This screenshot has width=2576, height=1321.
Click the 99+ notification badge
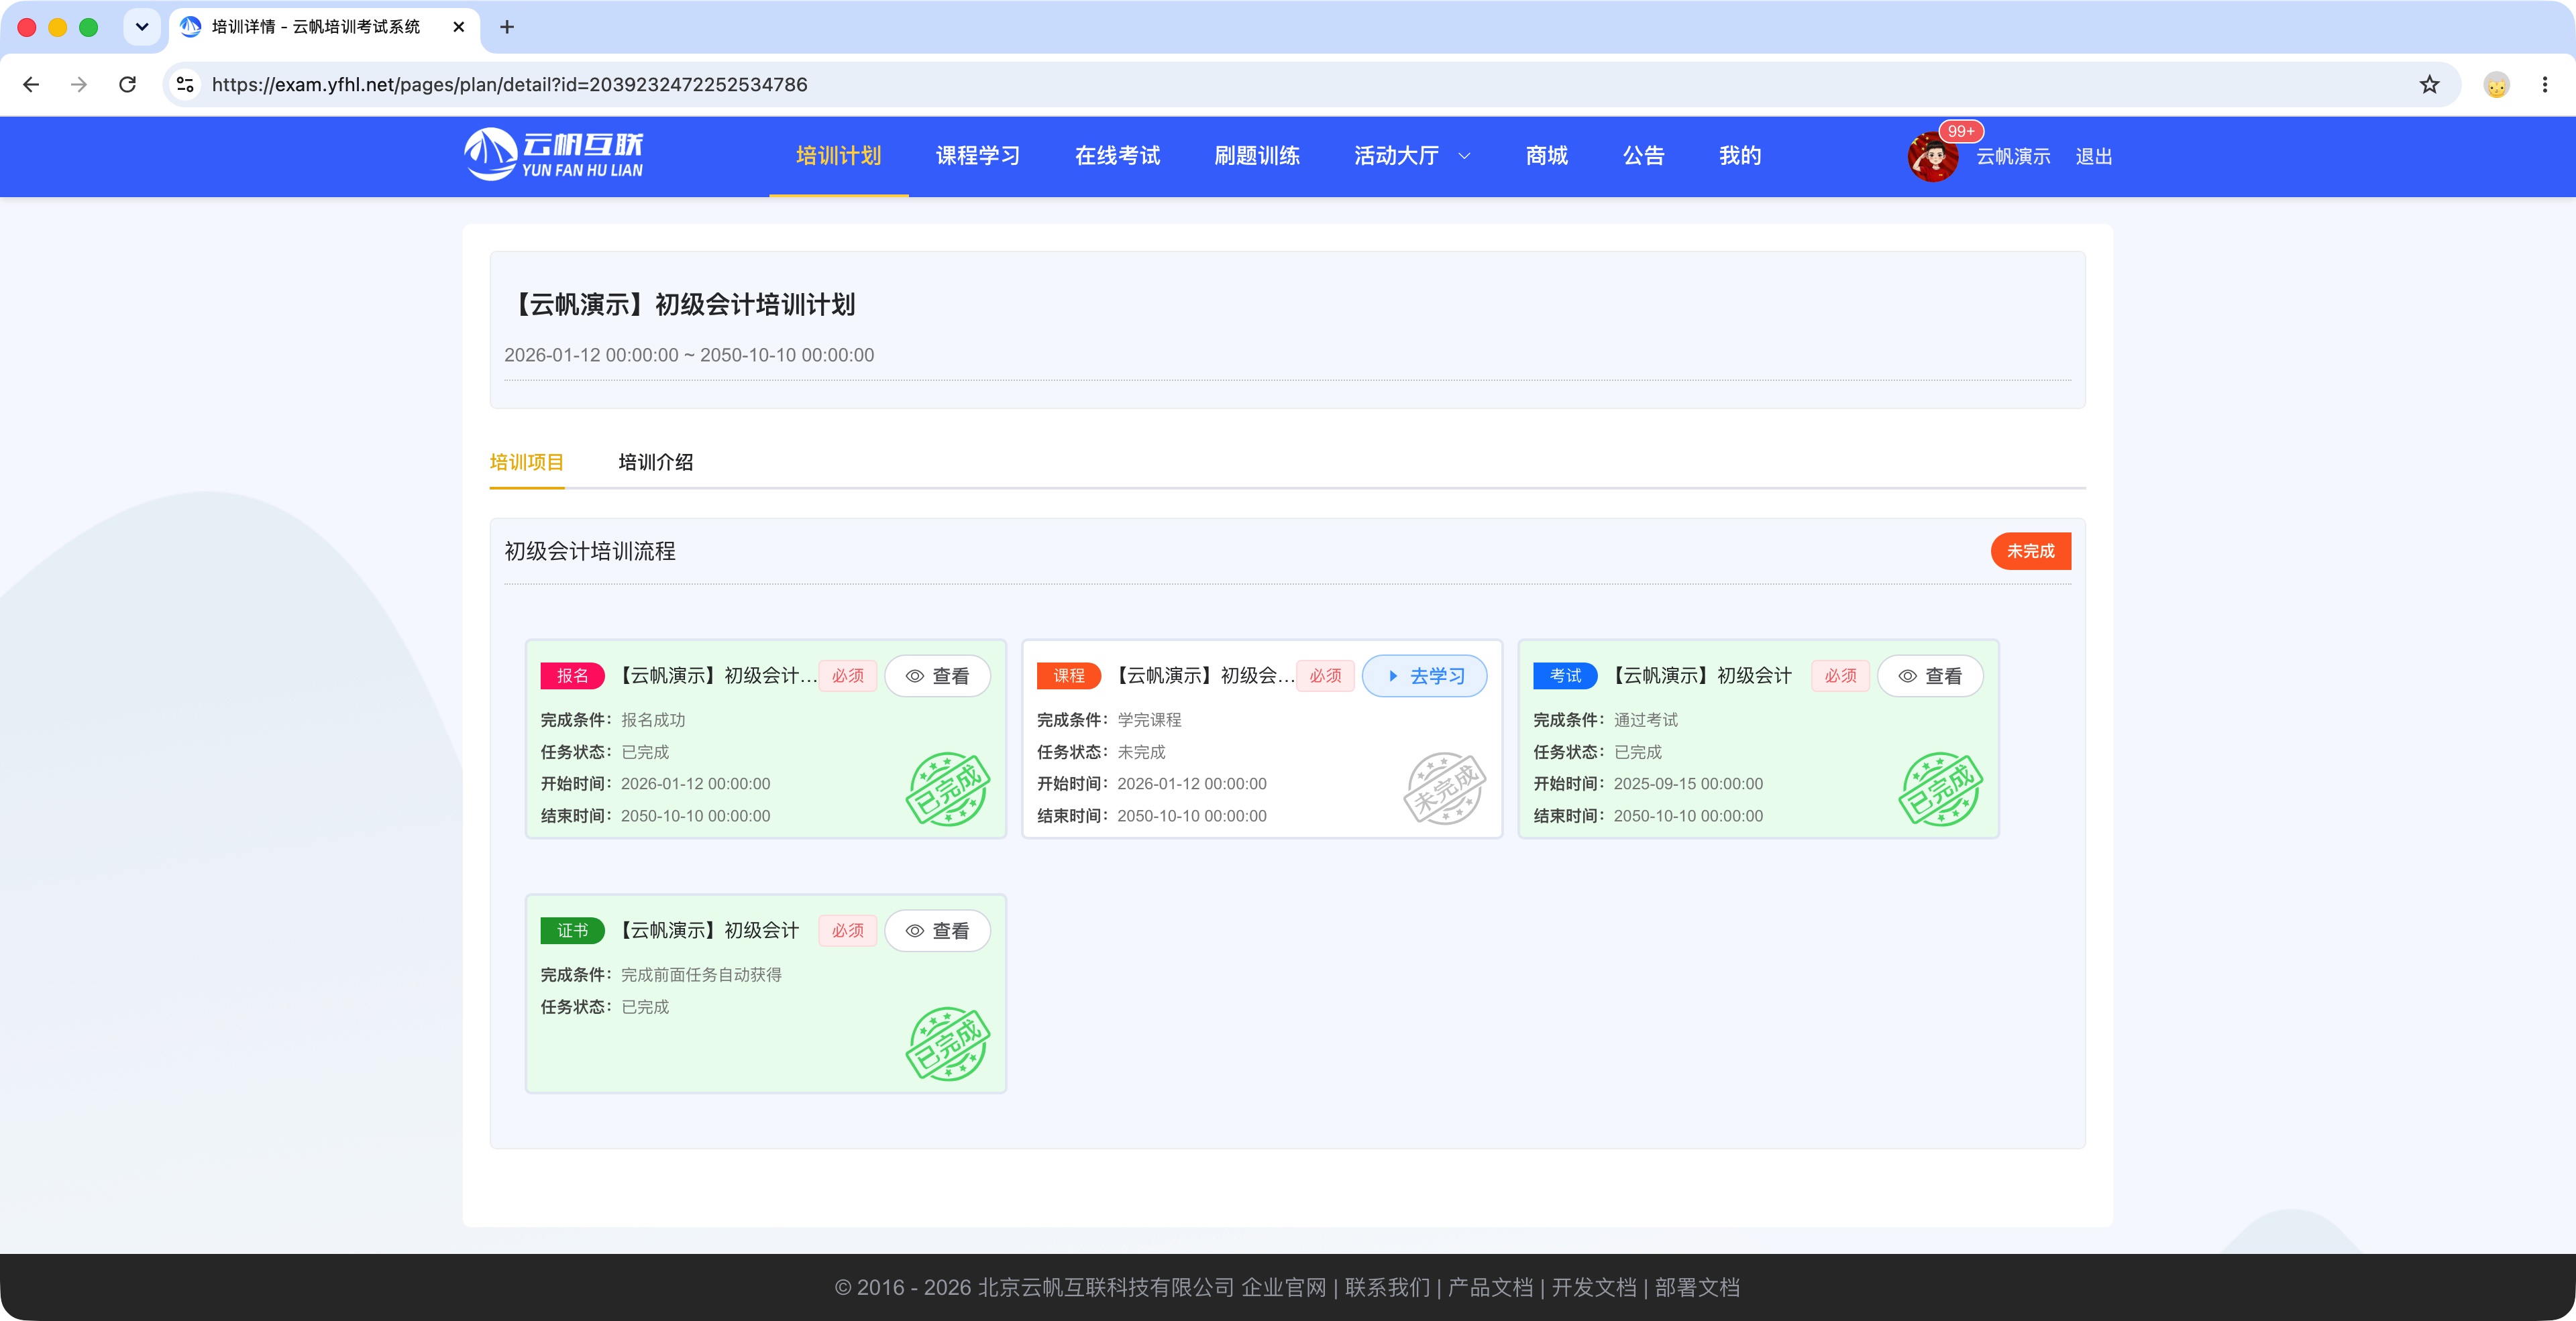tap(1960, 131)
